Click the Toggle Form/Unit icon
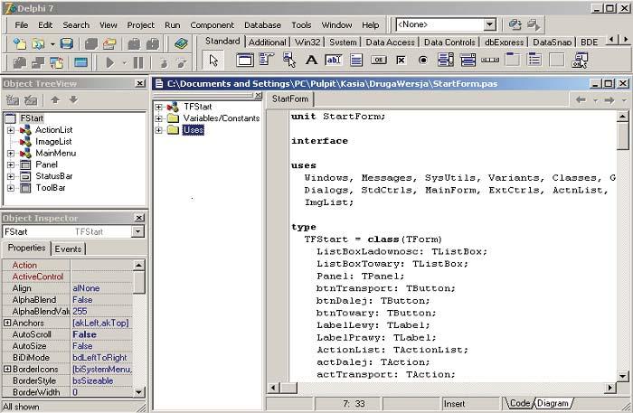The width and height of the screenshot is (633, 413). click(x=56, y=62)
